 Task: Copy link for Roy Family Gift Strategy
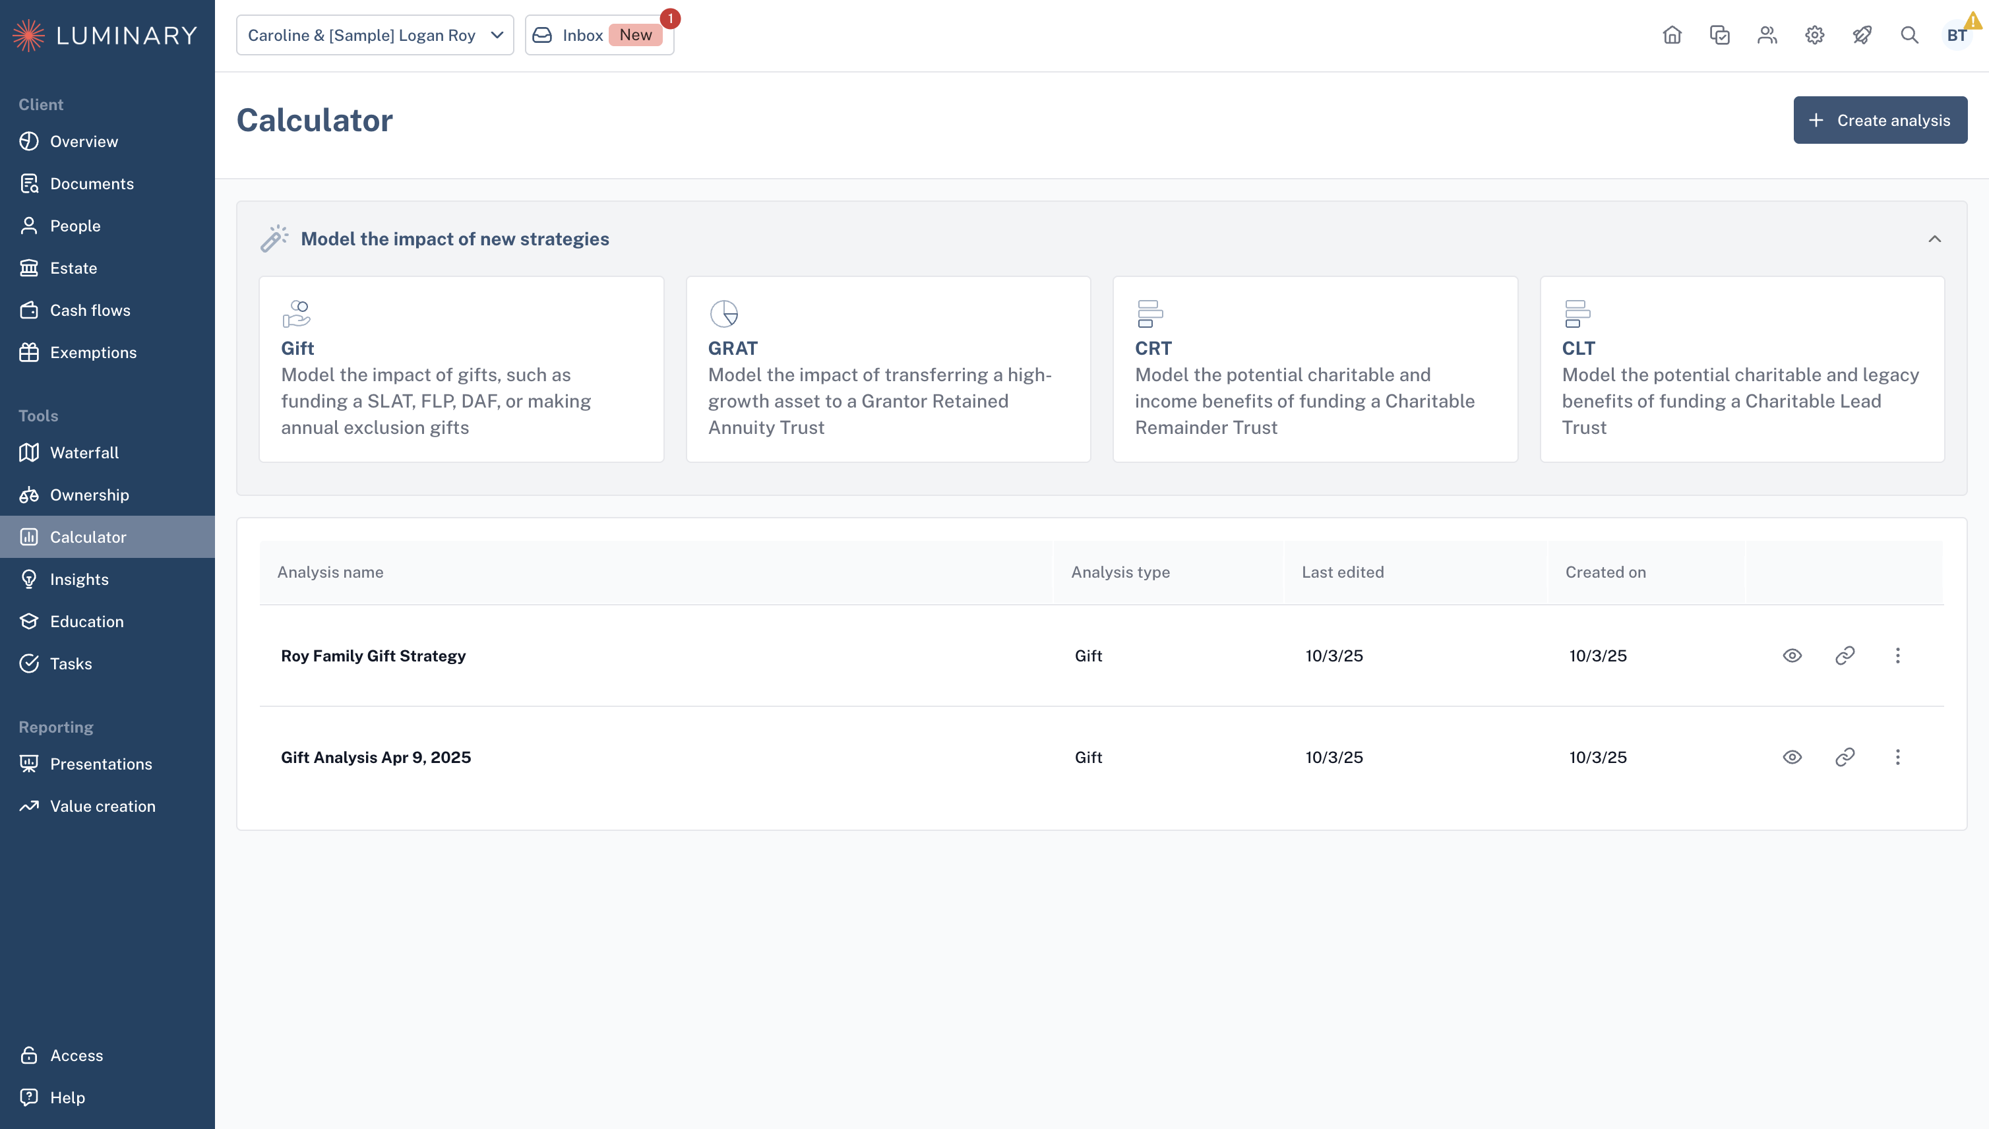[1845, 656]
